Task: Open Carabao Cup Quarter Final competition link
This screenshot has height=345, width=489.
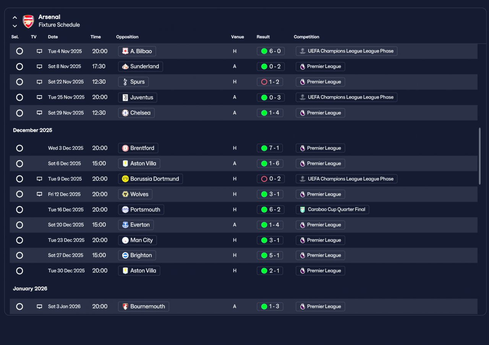Action: pos(332,209)
